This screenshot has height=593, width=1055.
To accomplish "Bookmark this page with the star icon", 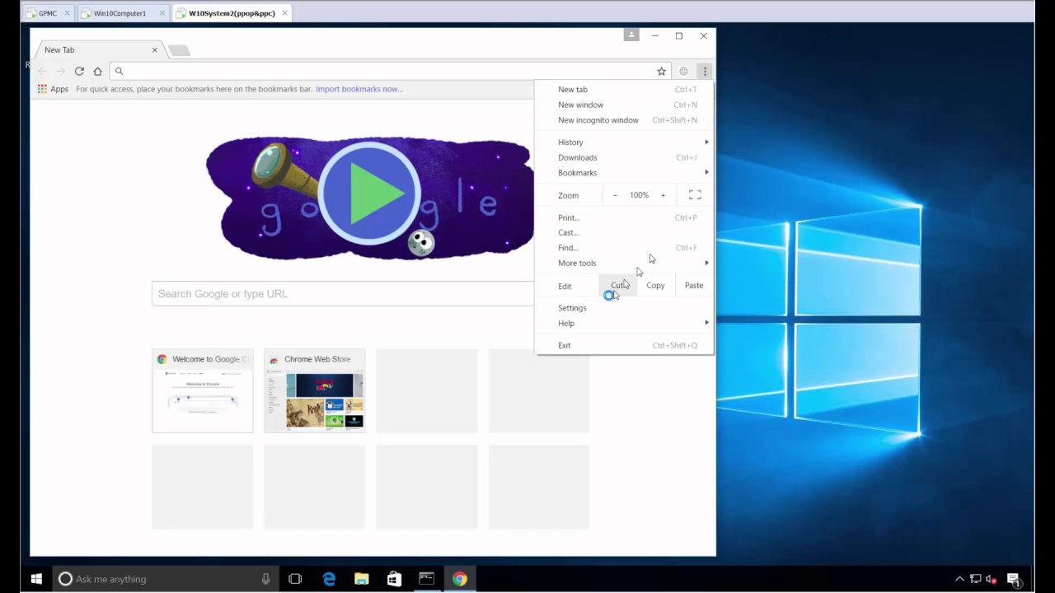I will pyautogui.click(x=661, y=72).
